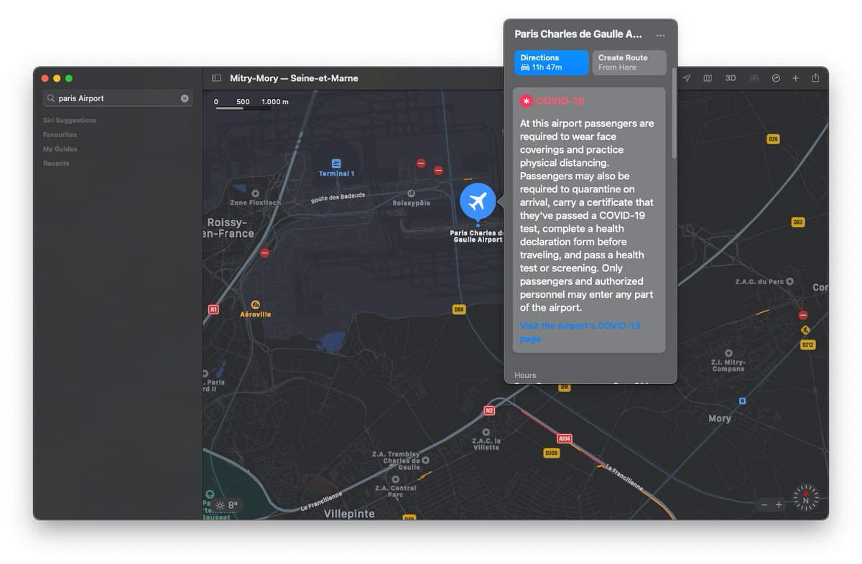Screen dimensions: 862x564
Task: Click the D26 road shield
Action: (x=773, y=139)
